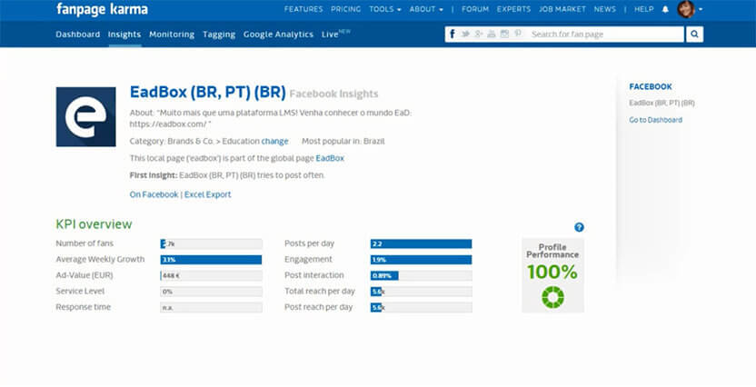Switch to the Insights tab
The width and height of the screenshot is (756, 387).
click(124, 35)
